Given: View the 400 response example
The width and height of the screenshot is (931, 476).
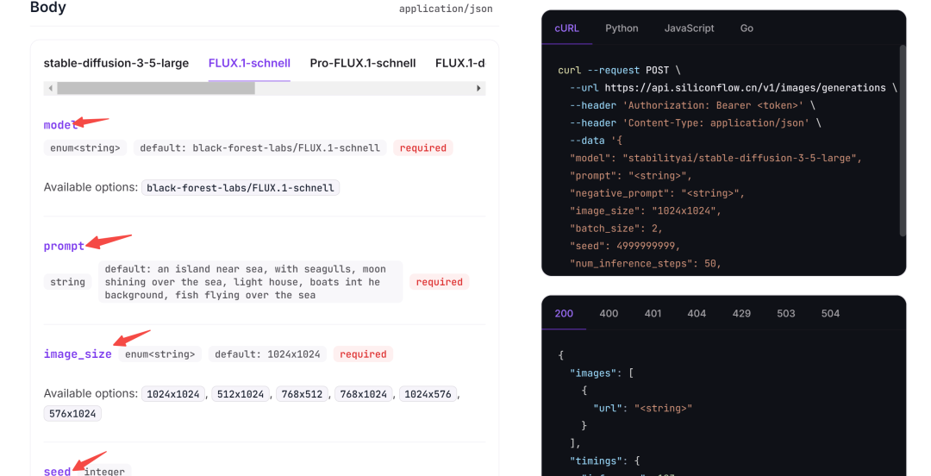Looking at the screenshot, I should coord(609,314).
